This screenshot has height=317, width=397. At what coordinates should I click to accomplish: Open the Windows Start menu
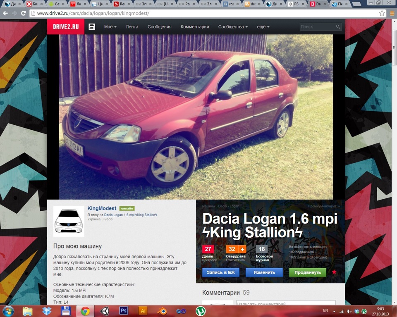tap(8, 311)
